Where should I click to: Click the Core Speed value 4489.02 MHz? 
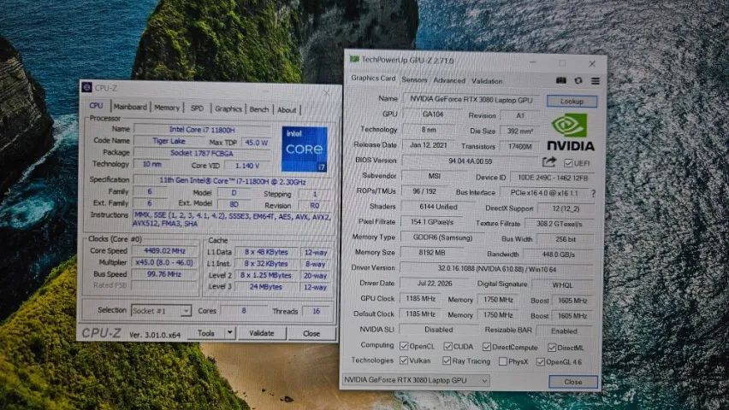[164, 251]
